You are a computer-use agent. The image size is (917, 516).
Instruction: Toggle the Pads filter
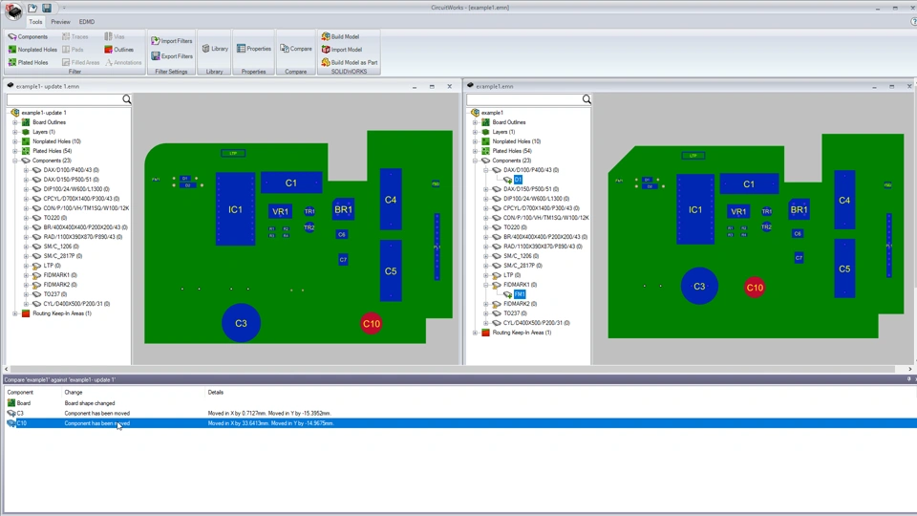pyautogui.click(x=73, y=50)
